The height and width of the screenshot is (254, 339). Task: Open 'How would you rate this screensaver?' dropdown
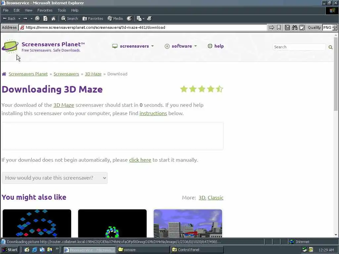55,178
